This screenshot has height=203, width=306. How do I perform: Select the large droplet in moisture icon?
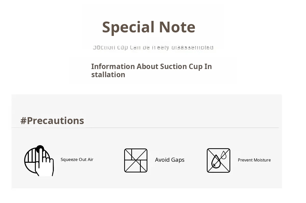click(216, 161)
